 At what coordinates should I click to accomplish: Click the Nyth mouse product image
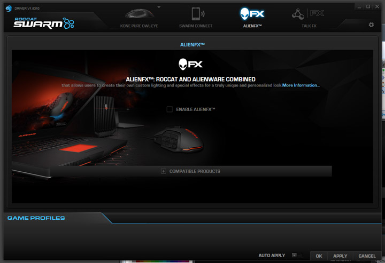click(x=179, y=140)
